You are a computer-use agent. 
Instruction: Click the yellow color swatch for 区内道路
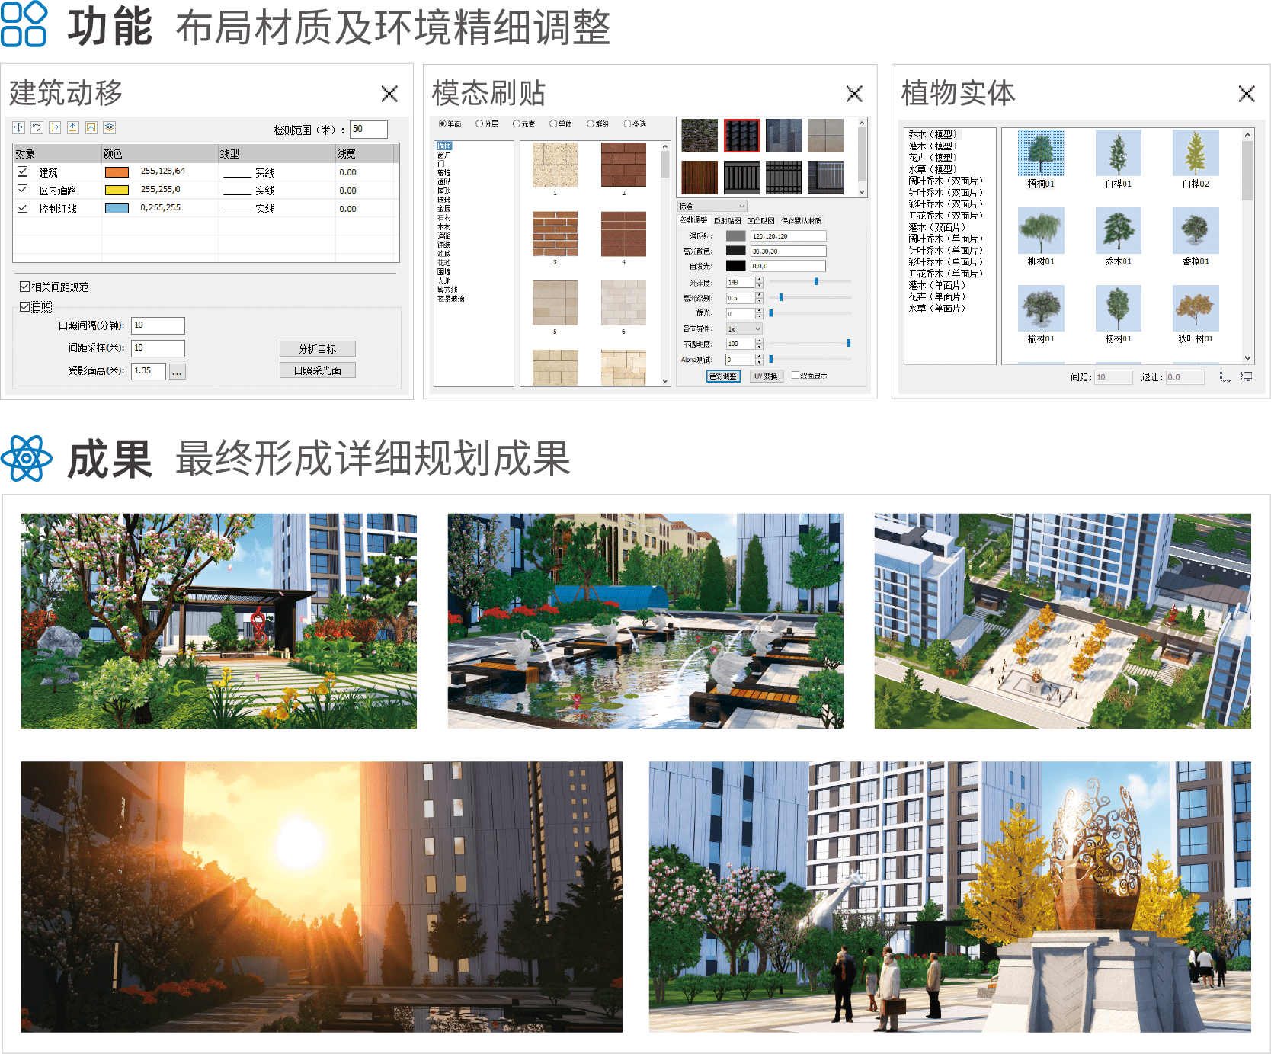[x=117, y=191]
